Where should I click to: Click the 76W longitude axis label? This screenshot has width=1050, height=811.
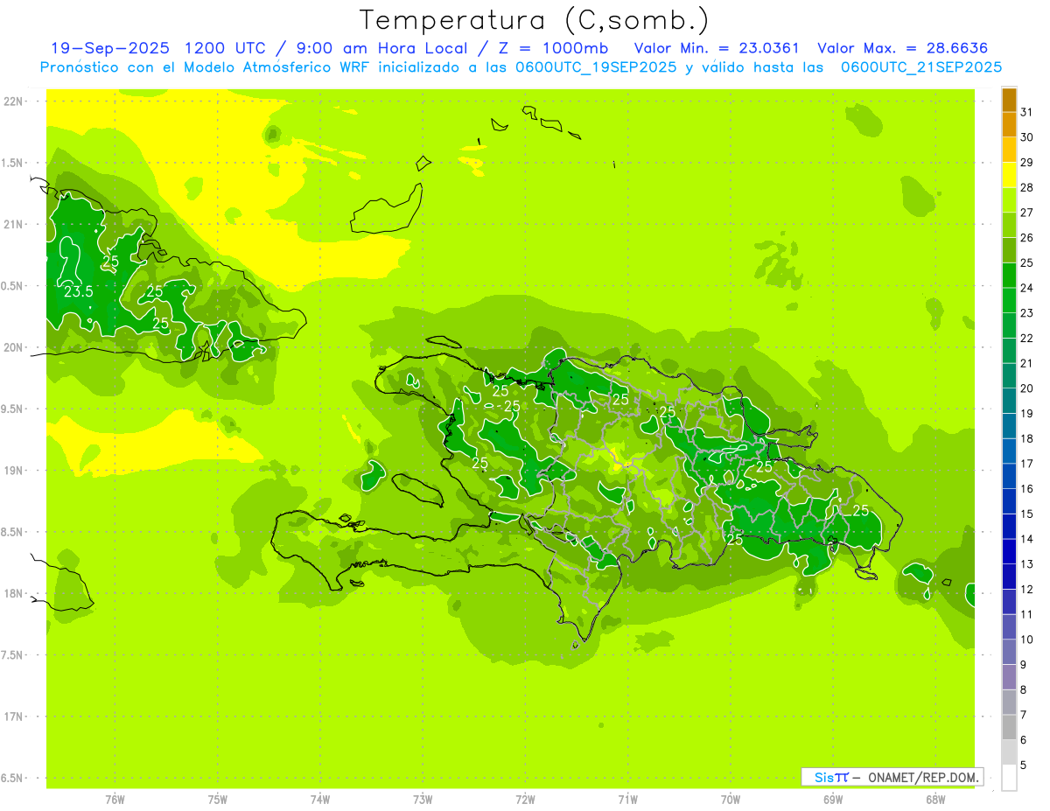click(115, 799)
